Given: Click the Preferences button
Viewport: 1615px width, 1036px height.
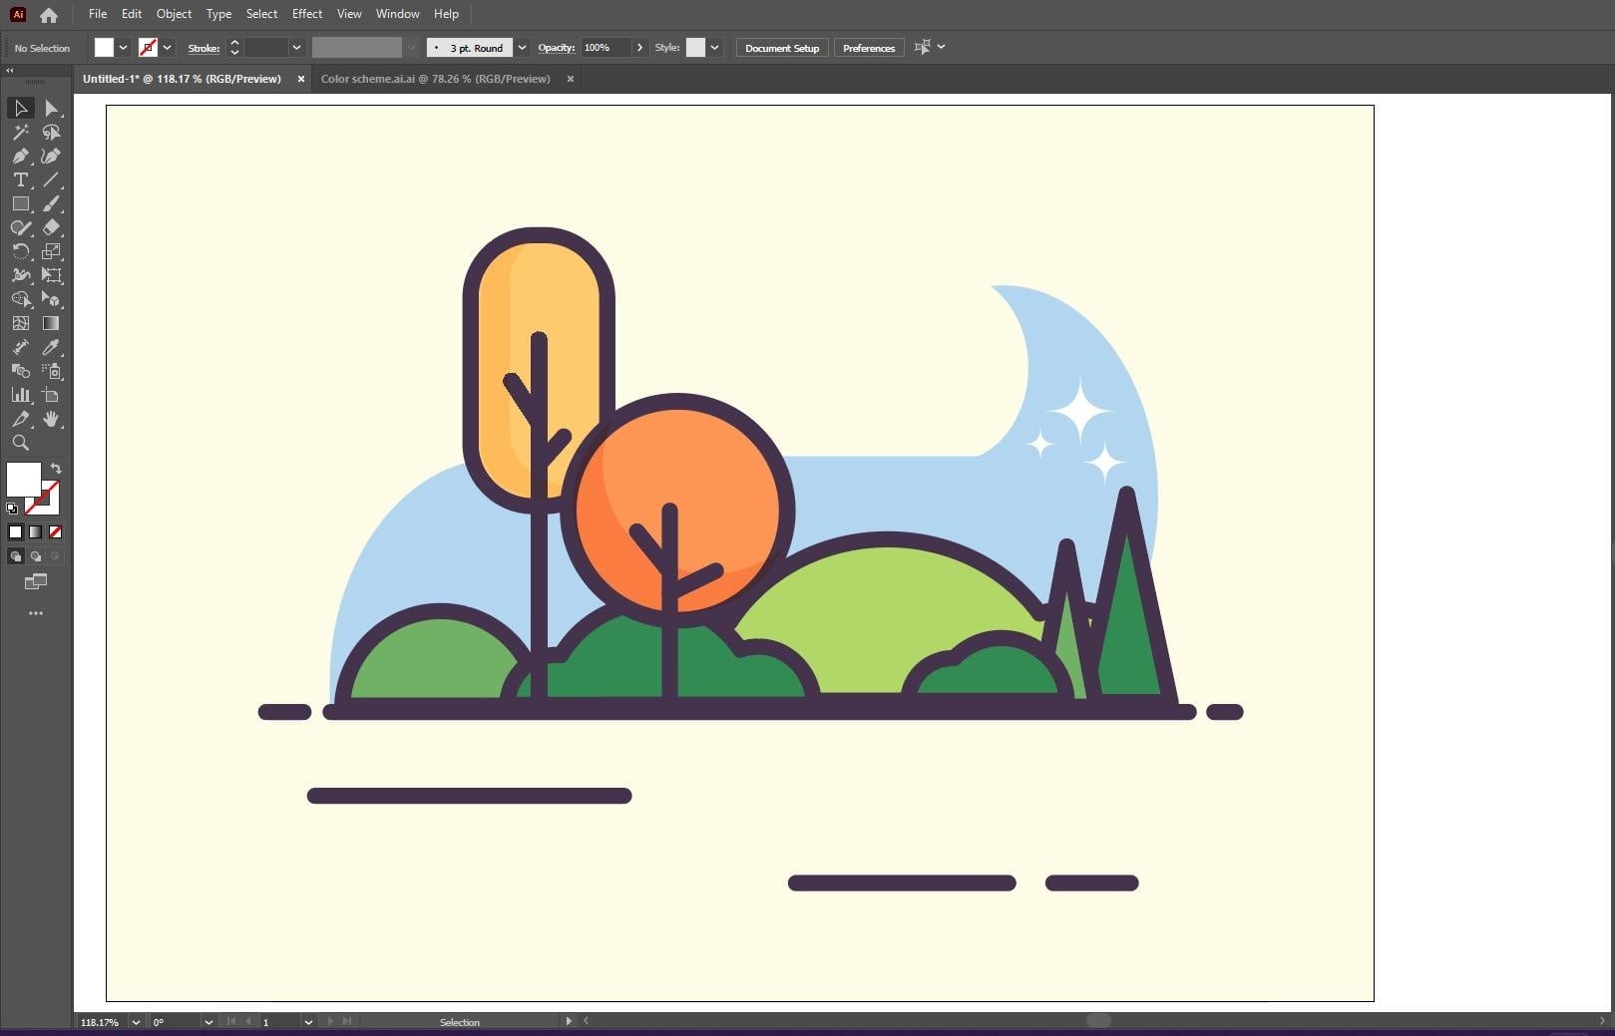Looking at the screenshot, I should [x=869, y=48].
